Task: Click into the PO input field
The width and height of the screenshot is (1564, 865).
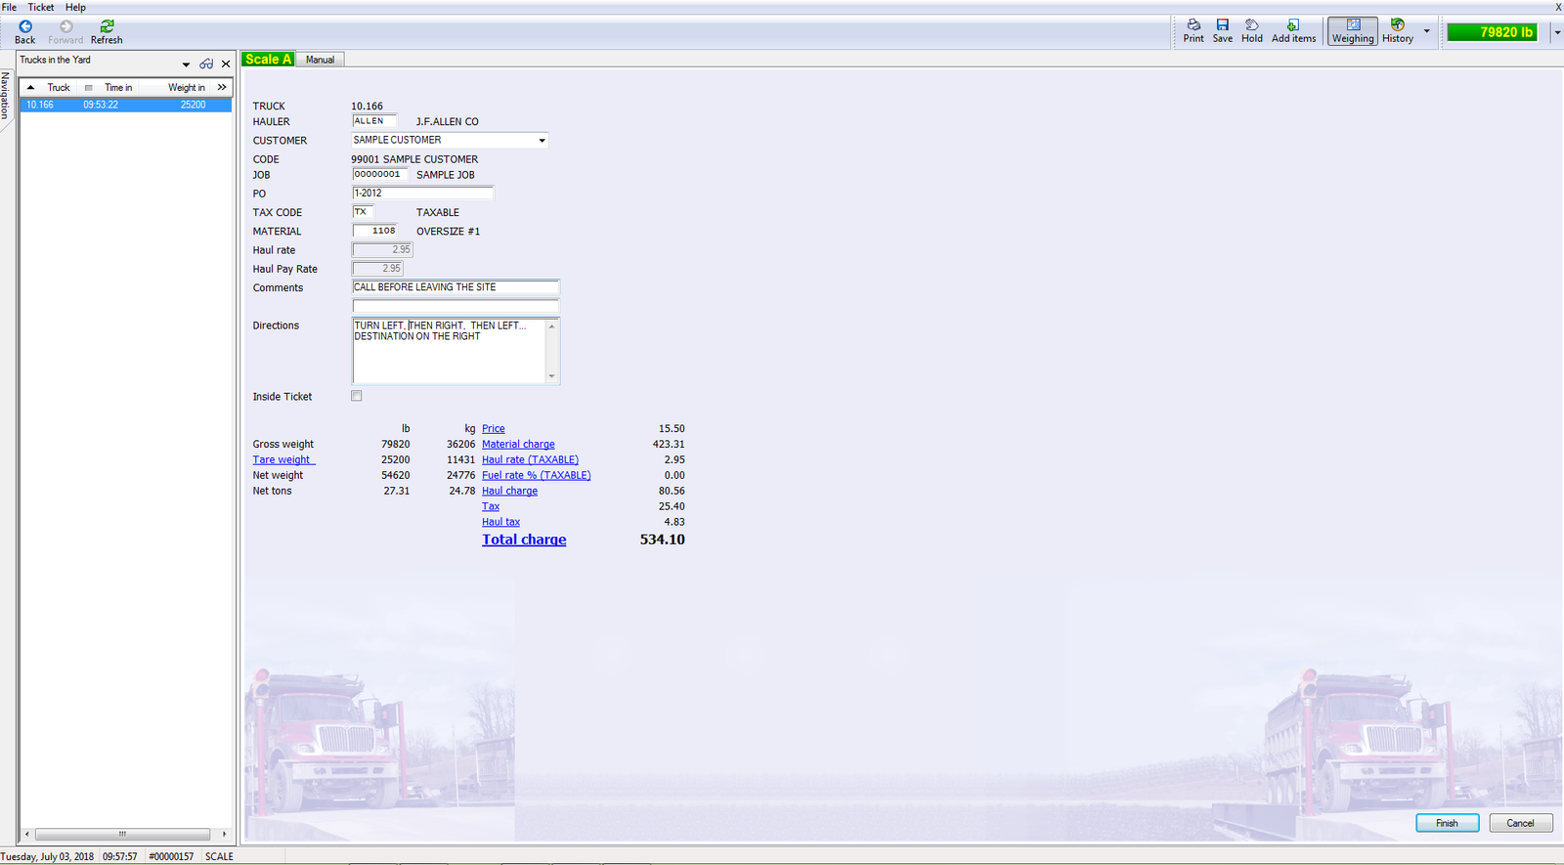Action: (422, 193)
